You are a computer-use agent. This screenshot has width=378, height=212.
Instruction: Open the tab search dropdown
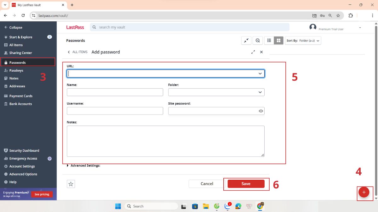(5, 5)
